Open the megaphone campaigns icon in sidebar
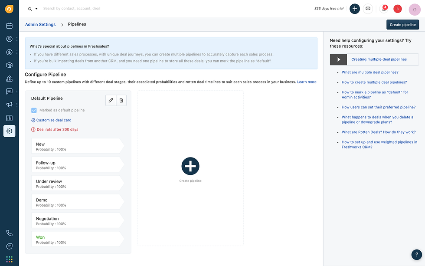The height and width of the screenshot is (266, 425). (9, 105)
